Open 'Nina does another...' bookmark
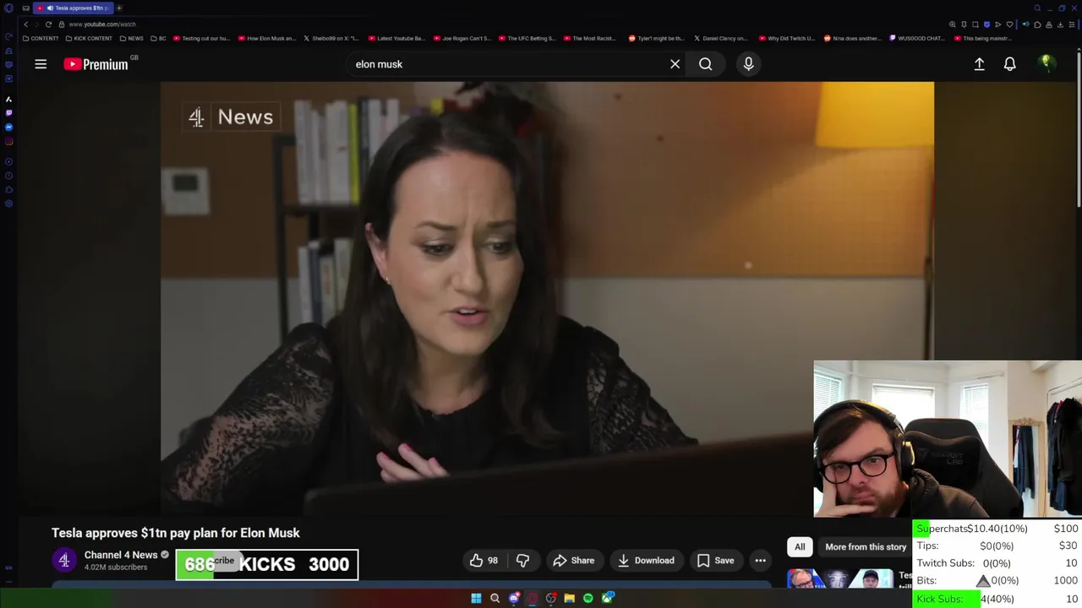This screenshot has height=608, width=1082. coord(853,38)
